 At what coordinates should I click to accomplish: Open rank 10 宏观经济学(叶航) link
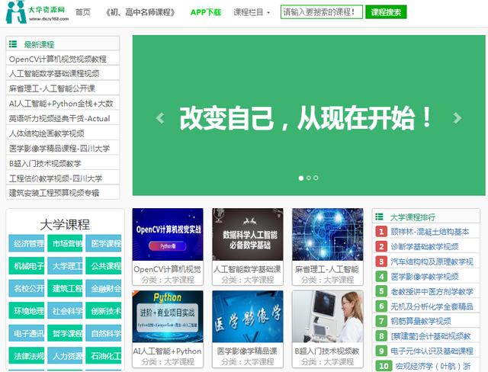click(432, 366)
